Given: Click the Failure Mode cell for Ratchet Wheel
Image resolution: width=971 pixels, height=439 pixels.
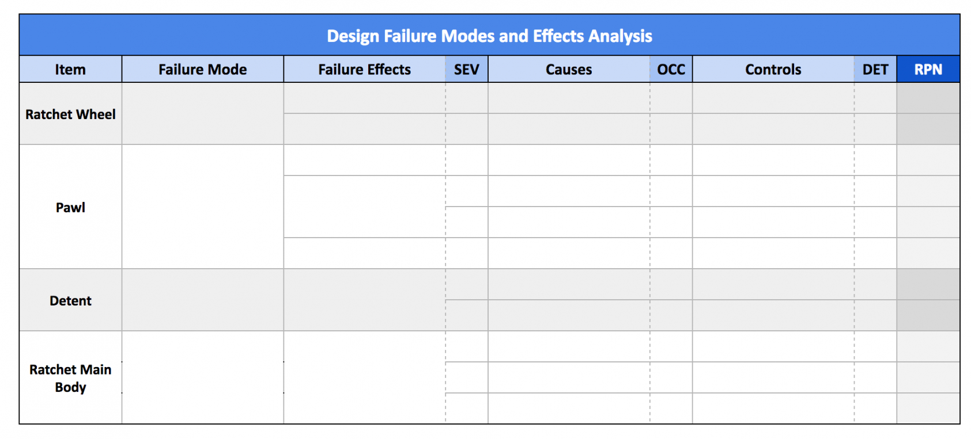Looking at the screenshot, I should tap(202, 114).
